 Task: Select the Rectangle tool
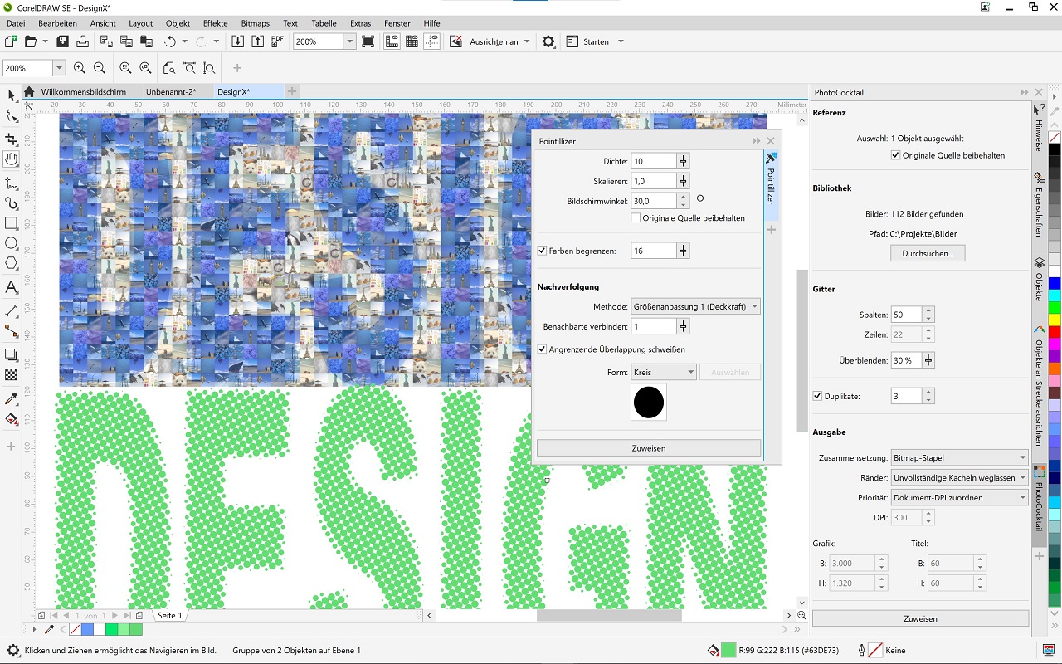(x=12, y=223)
